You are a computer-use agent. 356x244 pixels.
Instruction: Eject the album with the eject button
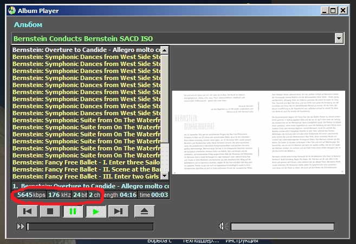[x=144, y=212]
